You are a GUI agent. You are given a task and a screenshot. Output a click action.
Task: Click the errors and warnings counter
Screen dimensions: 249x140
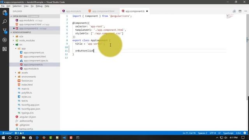(x=19, y=133)
